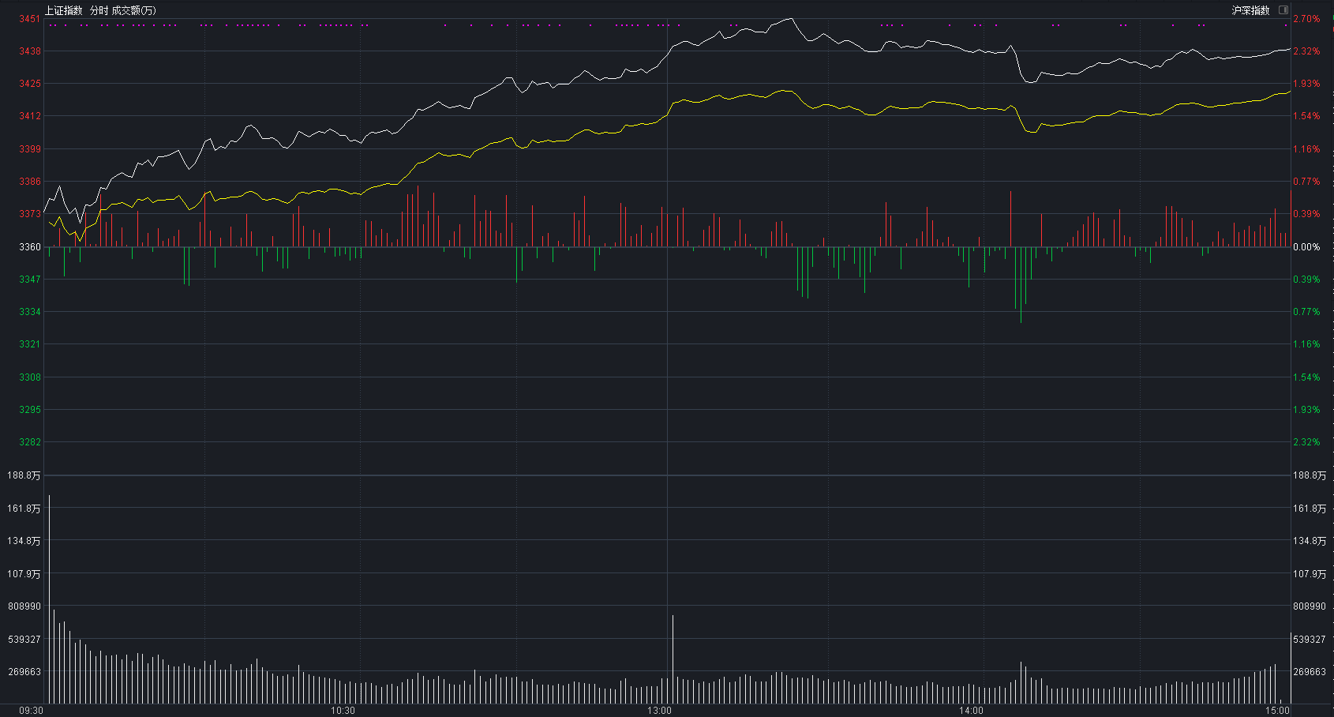This screenshot has width=1334, height=717.
Task: Open the 沪深指数 link
Action: [x=1250, y=10]
